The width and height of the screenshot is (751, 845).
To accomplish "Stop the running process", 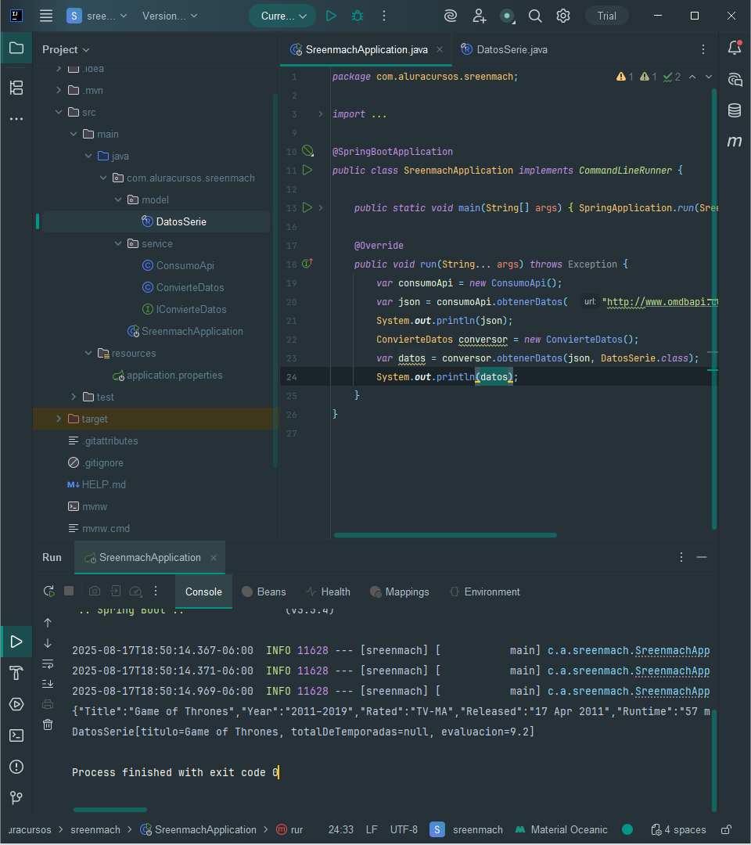I will tap(69, 591).
